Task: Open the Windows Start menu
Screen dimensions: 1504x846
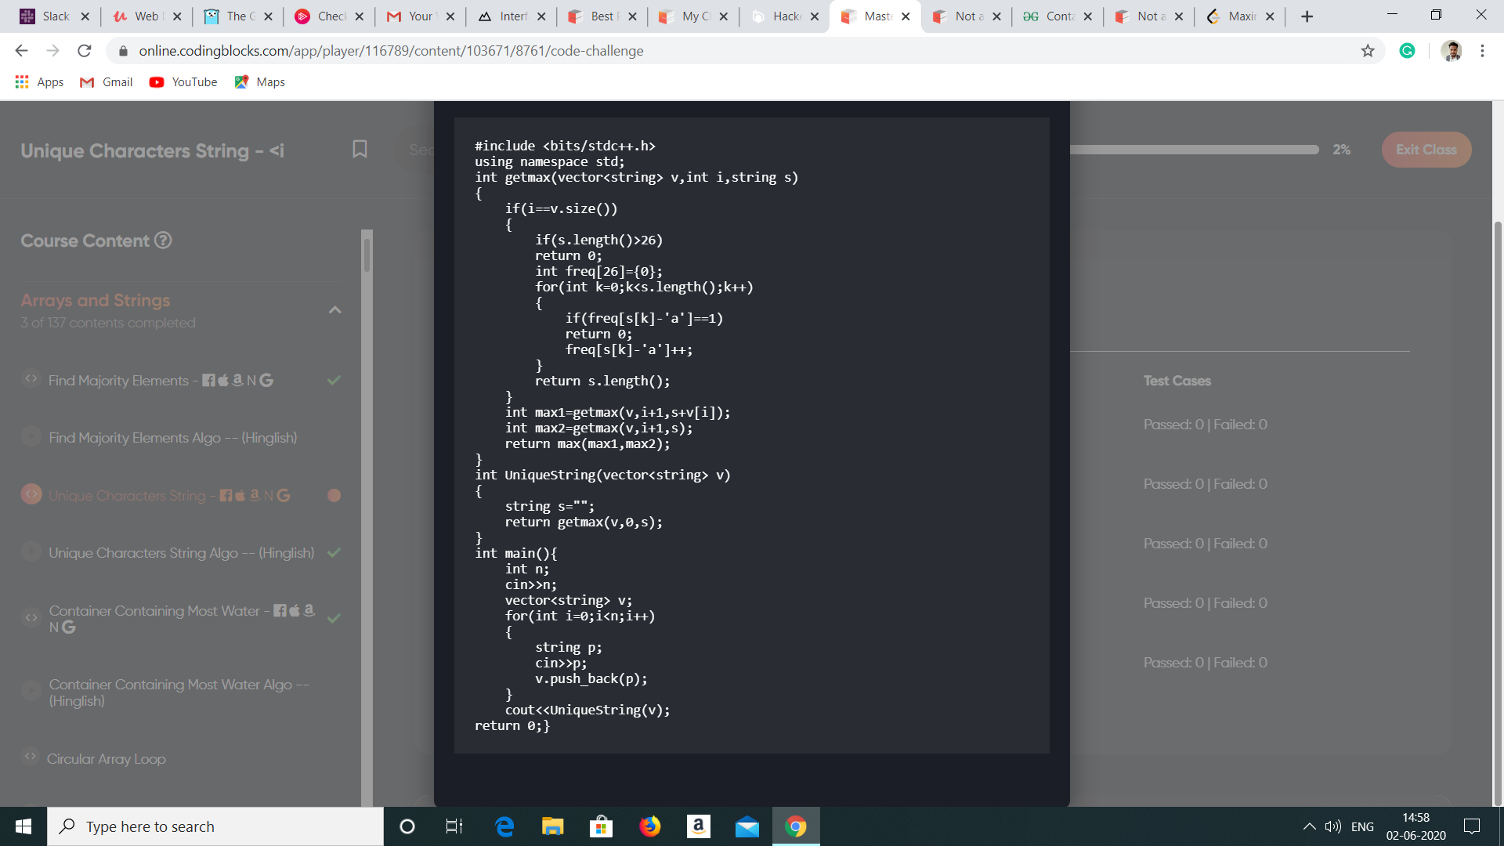Action: (x=23, y=826)
